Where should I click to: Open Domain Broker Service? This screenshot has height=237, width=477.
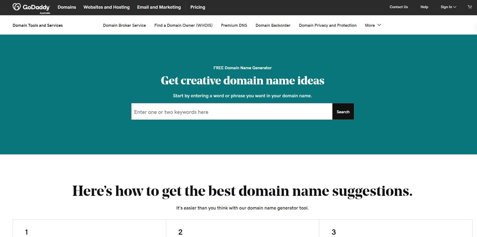click(x=124, y=25)
